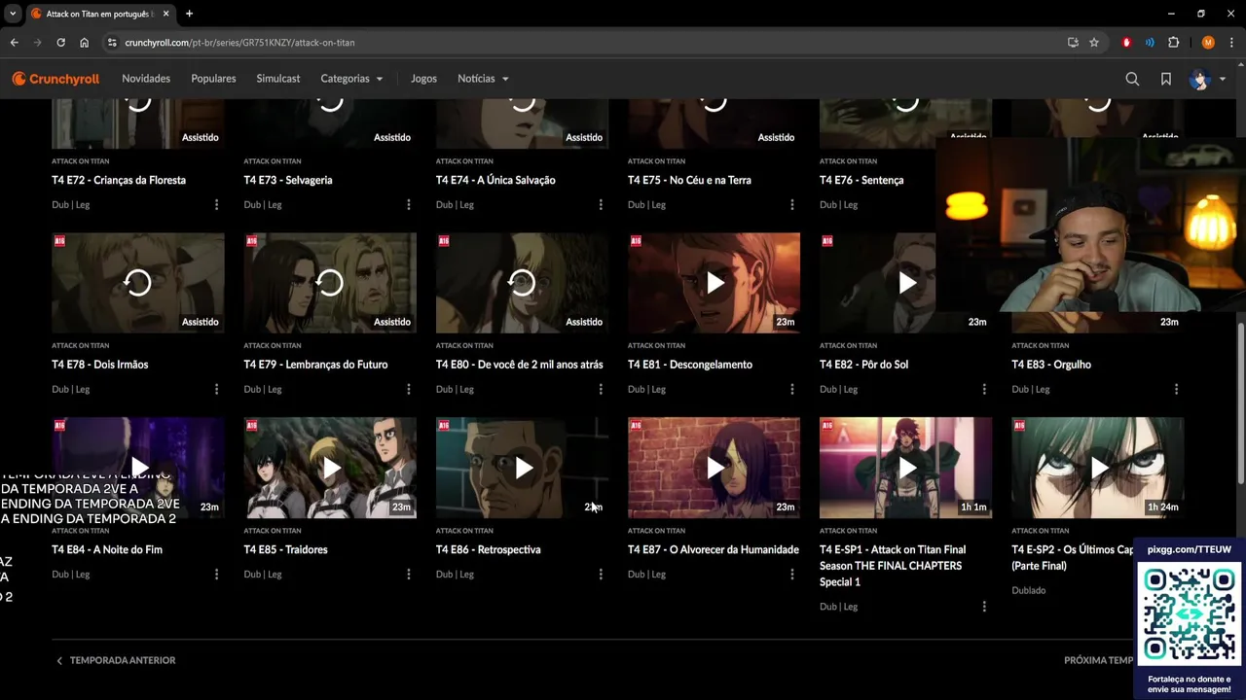Select Dub | Leg text under T4 E78
The image size is (1246, 700).
70,389
